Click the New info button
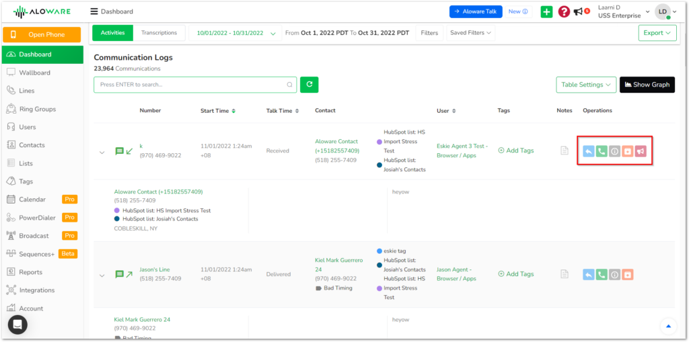 (x=518, y=12)
